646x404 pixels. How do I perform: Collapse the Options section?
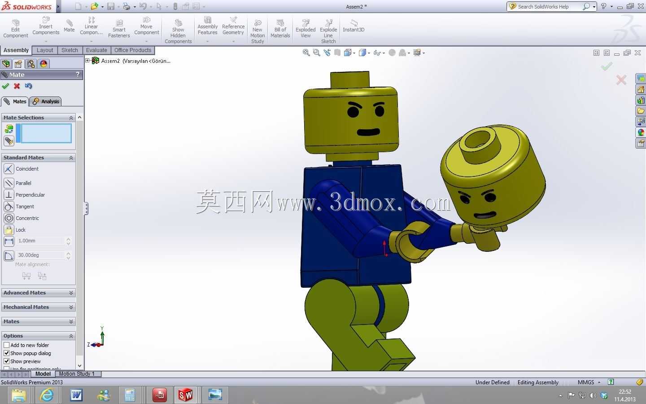71,336
